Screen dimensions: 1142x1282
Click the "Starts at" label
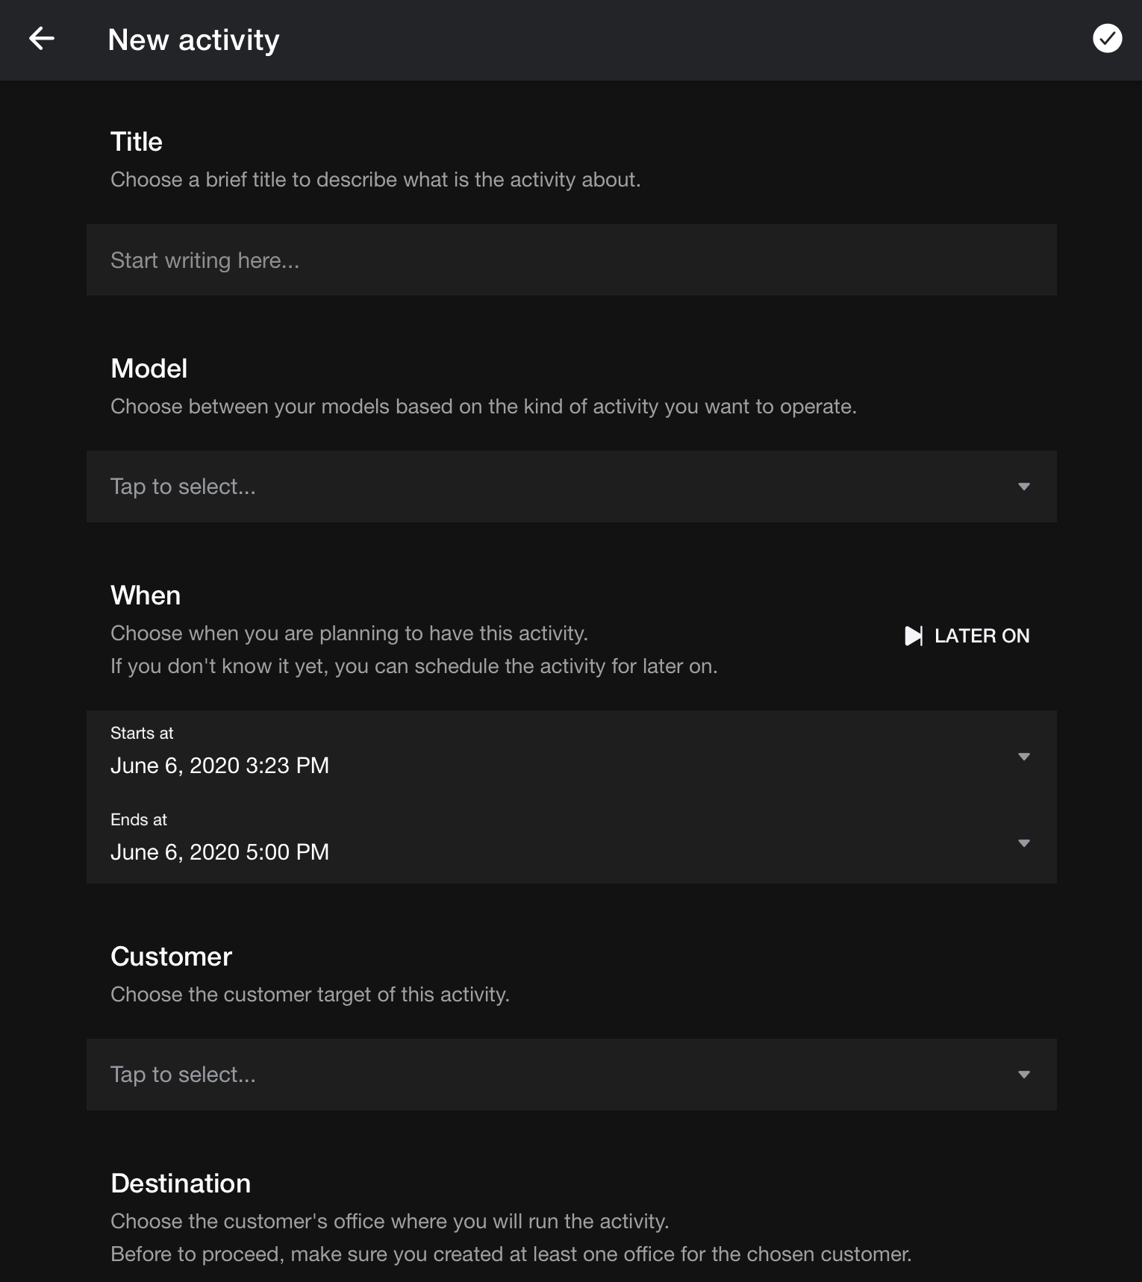pyautogui.click(x=142, y=734)
